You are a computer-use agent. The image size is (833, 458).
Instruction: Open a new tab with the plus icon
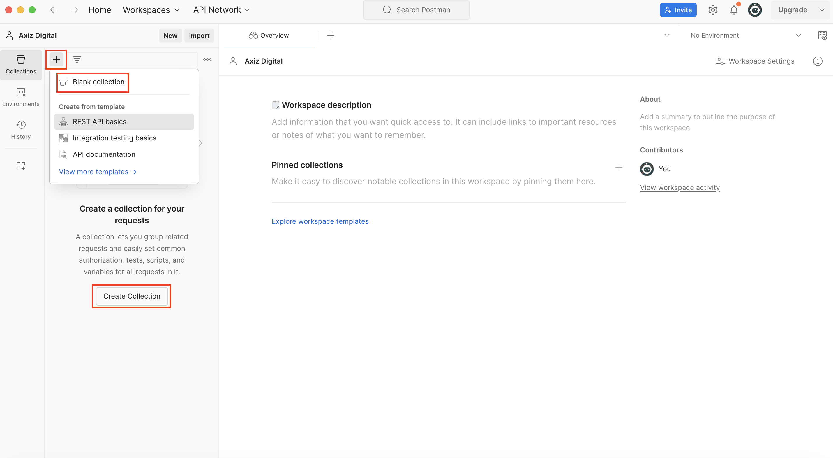point(331,35)
